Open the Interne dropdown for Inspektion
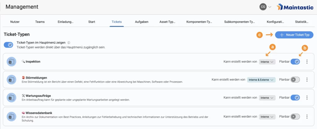 pyautogui.click(x=267, y=62)
